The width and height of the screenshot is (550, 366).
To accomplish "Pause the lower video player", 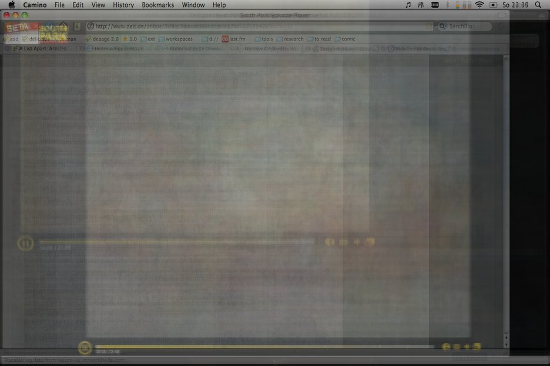I will click(85, 348).
